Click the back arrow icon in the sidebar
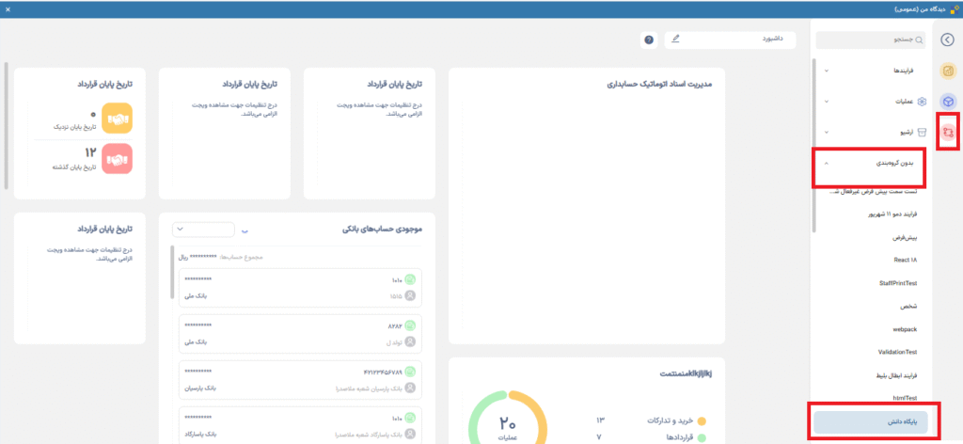963x444 pixels. click(947, 40)
